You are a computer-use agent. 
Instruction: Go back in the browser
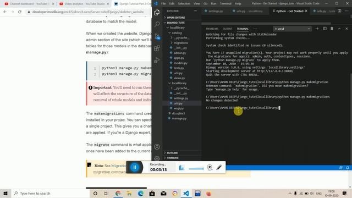(5, 12)
